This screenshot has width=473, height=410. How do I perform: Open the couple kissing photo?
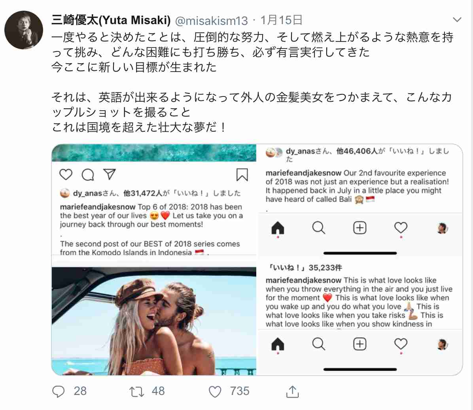[154, 321]
